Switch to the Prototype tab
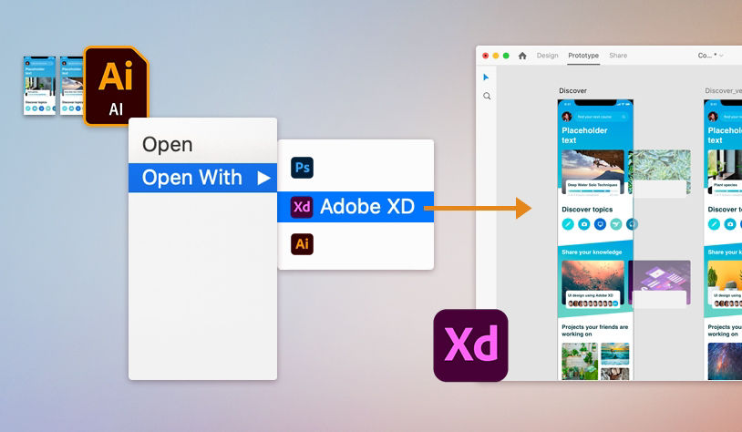742x432 pixels. [x=583, y=56]
